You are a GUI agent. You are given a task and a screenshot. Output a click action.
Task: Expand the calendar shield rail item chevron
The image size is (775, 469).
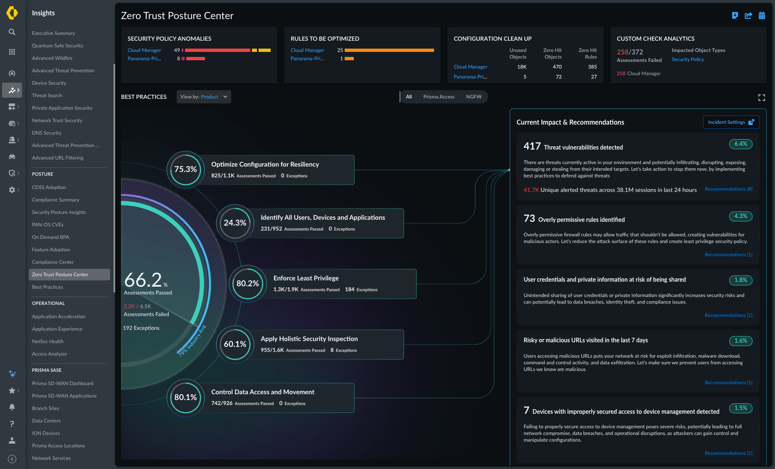(18, 123)
